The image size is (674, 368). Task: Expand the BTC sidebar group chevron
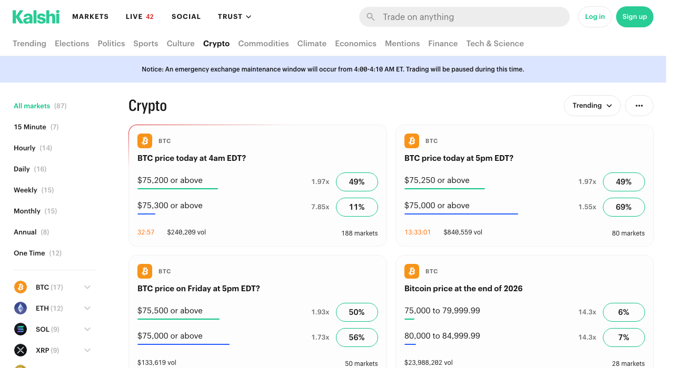click(x=87, y=287)
